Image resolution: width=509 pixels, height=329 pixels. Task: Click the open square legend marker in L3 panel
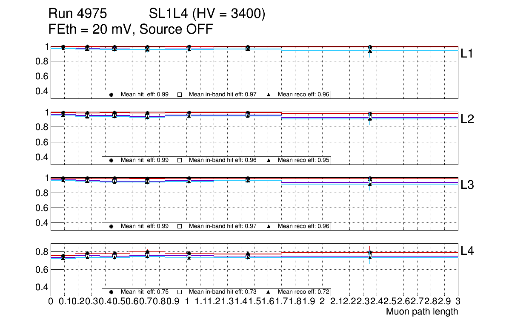(179, 226)
